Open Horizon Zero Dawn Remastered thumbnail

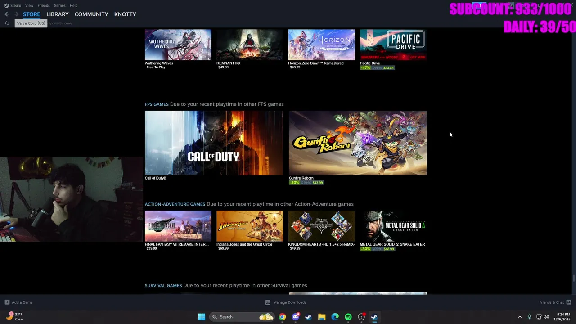click(x=321, y=45)
